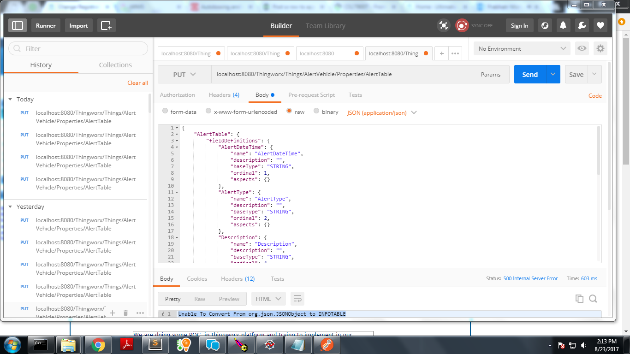630x354 pixels.
Task: Expand the Save button arrow options
Action: tap(594, 74)
